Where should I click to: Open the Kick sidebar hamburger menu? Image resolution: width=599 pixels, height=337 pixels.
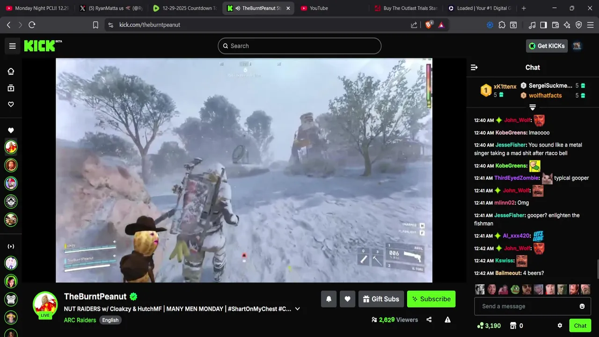pyautogui.click(x=13, y=46)
